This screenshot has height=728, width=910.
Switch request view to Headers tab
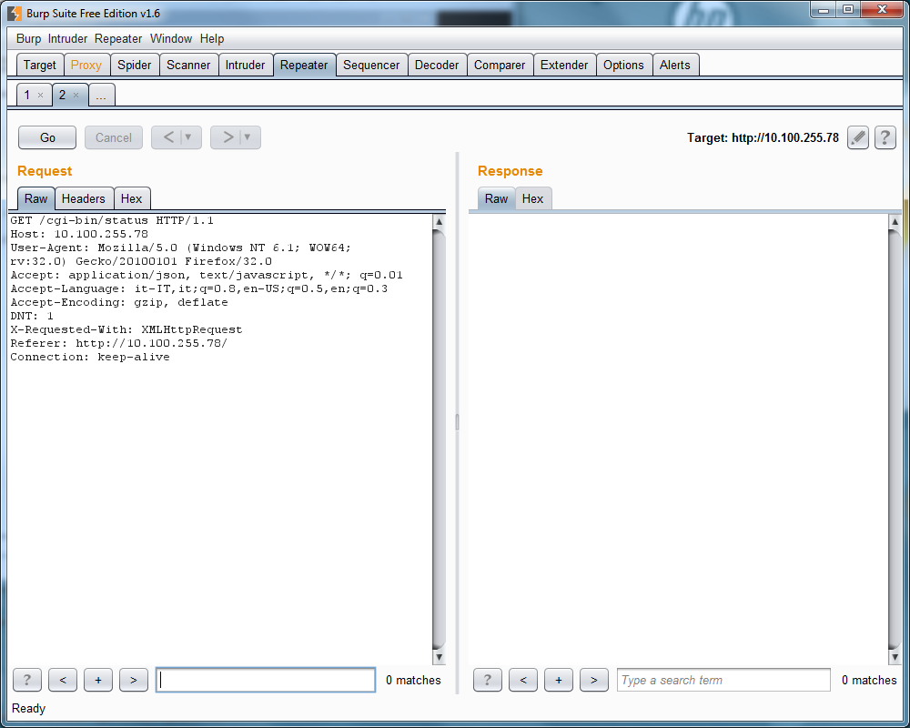click(83, 198)
